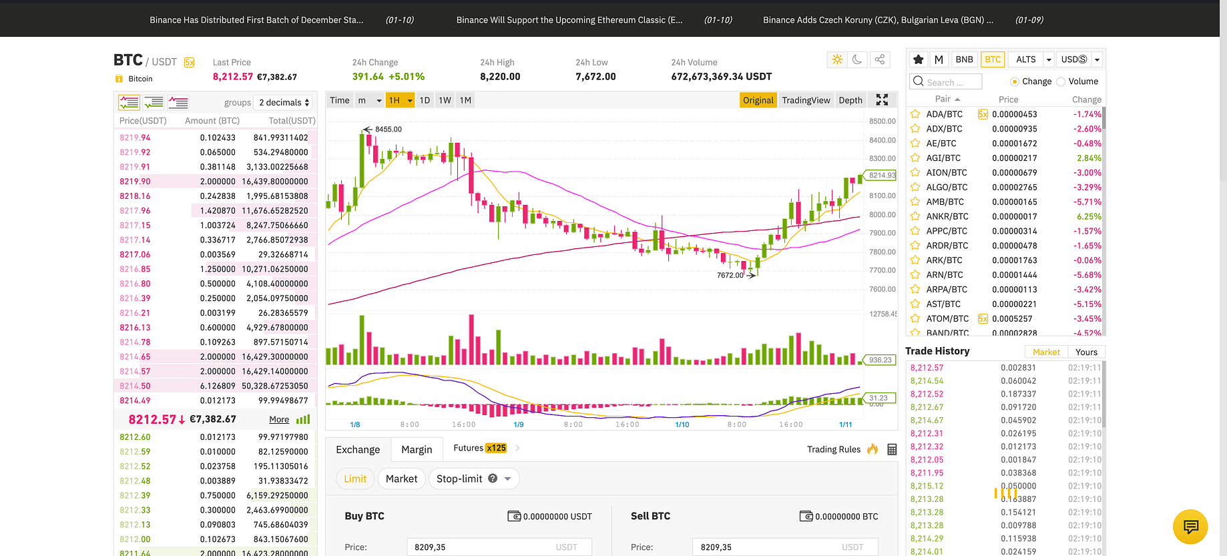Open the 1H interval dropdown arrow
The height and width of the screenshot is (556, 1227).
point(410,101)
